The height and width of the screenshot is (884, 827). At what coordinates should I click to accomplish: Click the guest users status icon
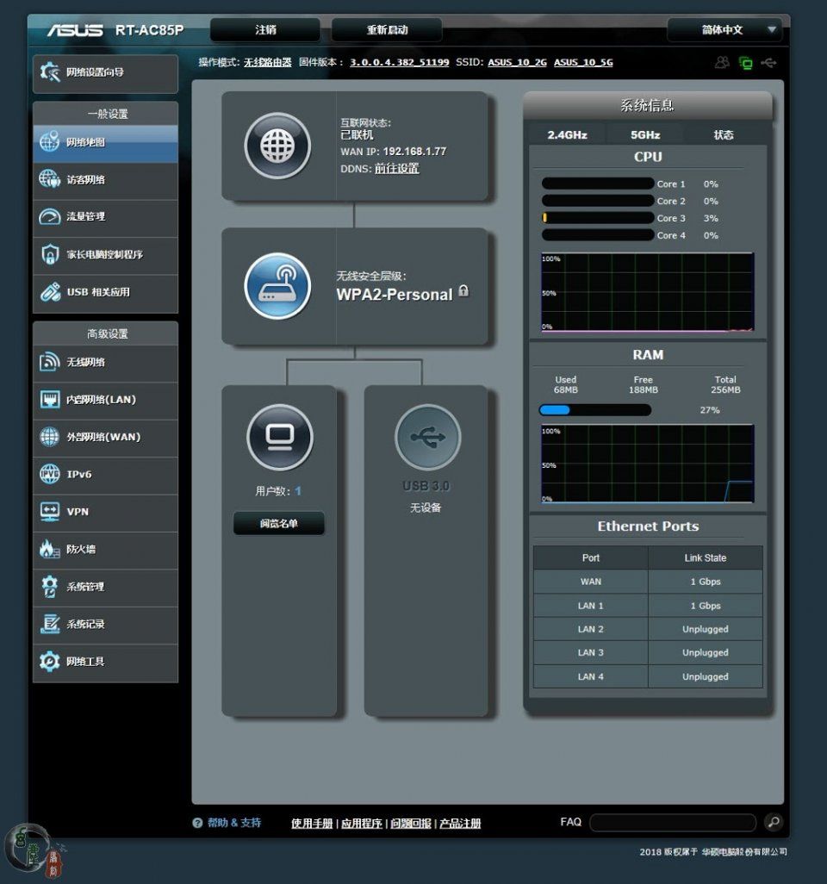tap(722, 63)
